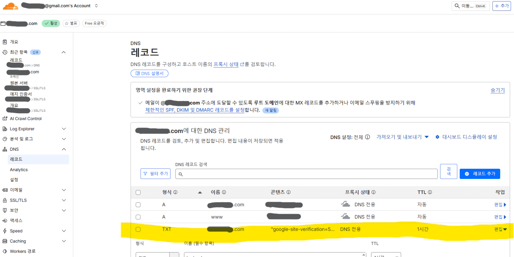Open DNS 설정 in the sidebar

[x=14, y=180]
